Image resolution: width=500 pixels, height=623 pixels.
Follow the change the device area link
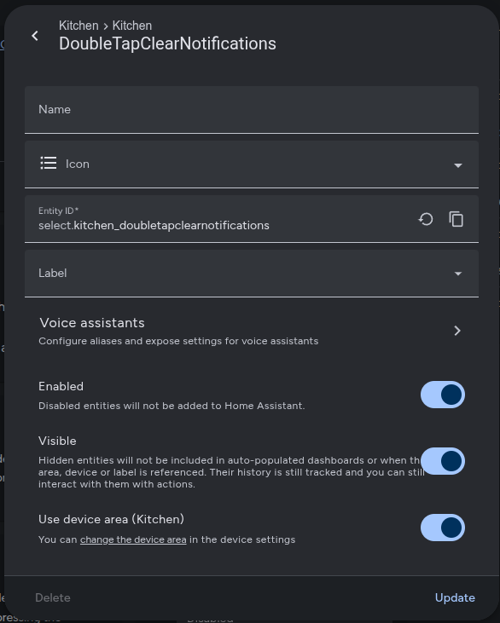point(133,539)
